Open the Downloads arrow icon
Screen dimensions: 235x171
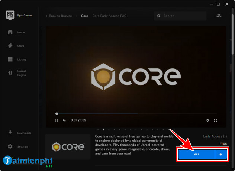10,133
